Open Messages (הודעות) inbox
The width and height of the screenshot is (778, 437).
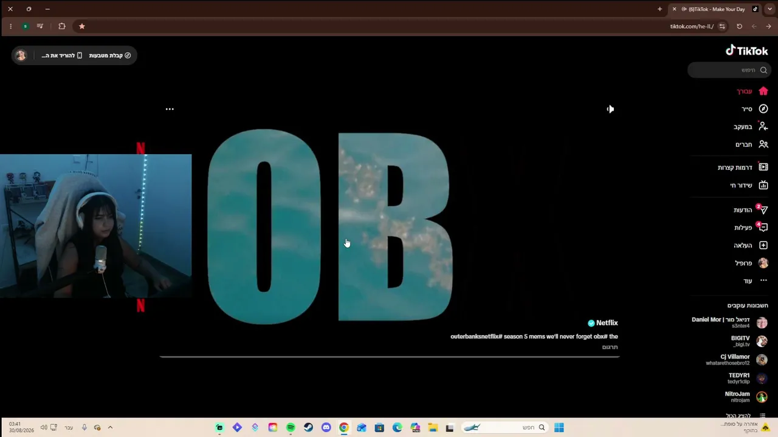751,210
